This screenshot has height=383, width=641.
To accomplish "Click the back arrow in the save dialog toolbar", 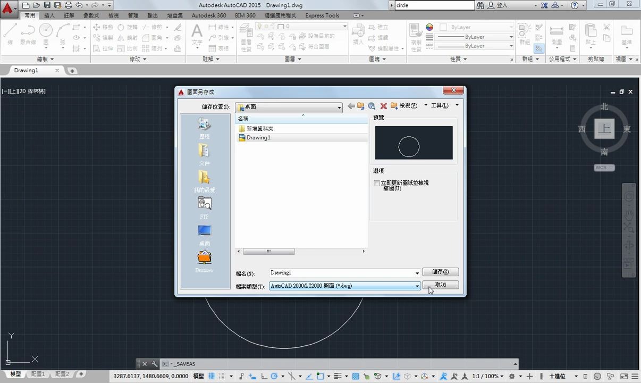I will tap(351, 106).
